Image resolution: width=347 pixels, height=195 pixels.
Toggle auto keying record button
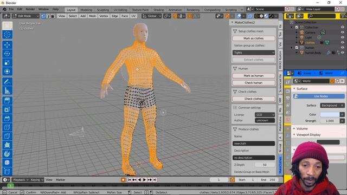123,180
